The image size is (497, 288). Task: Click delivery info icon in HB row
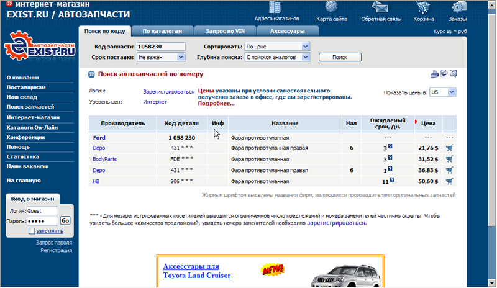392,180
